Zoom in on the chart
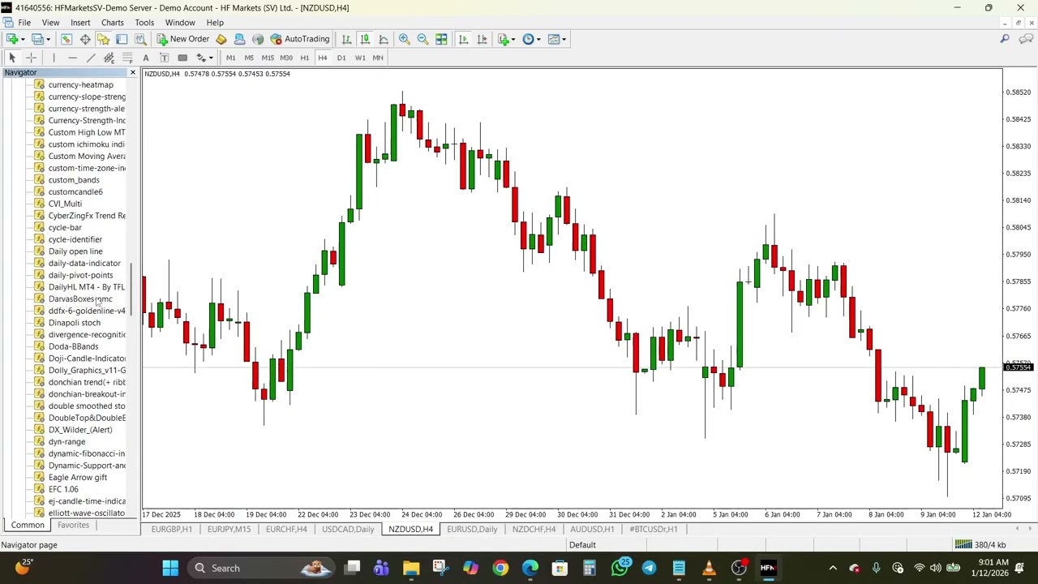This screenshot has height=584, width=1038. [404, 39]
